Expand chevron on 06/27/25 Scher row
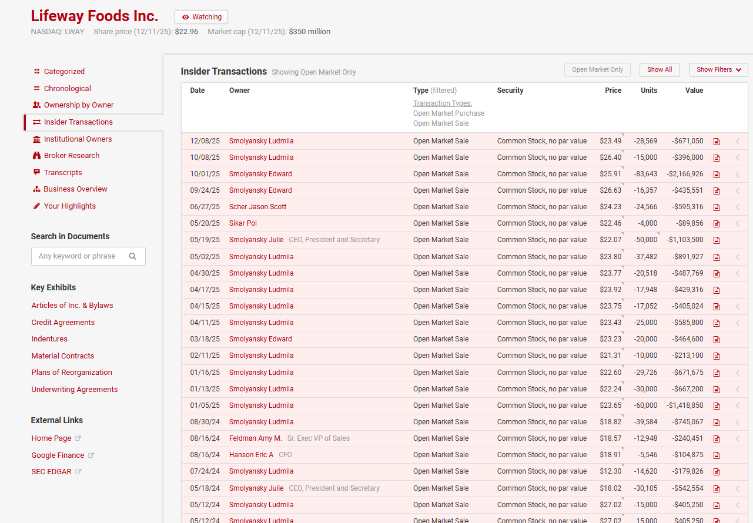Image resolution: width=753 pixels, height=523 pixels. 738,207
